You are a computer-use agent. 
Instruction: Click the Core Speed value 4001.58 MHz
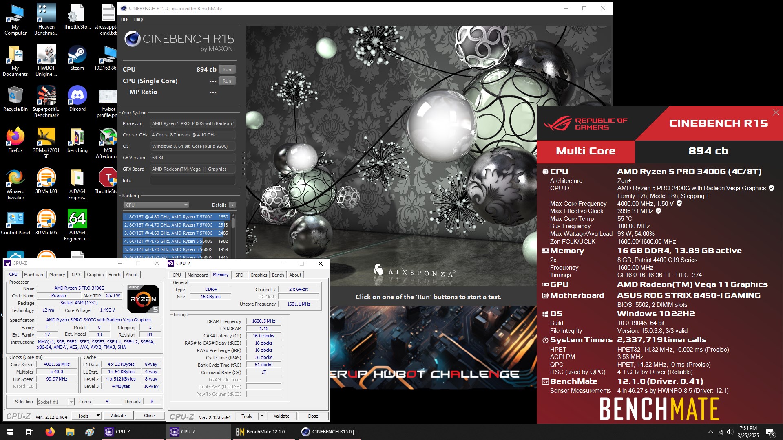(57, 365)
